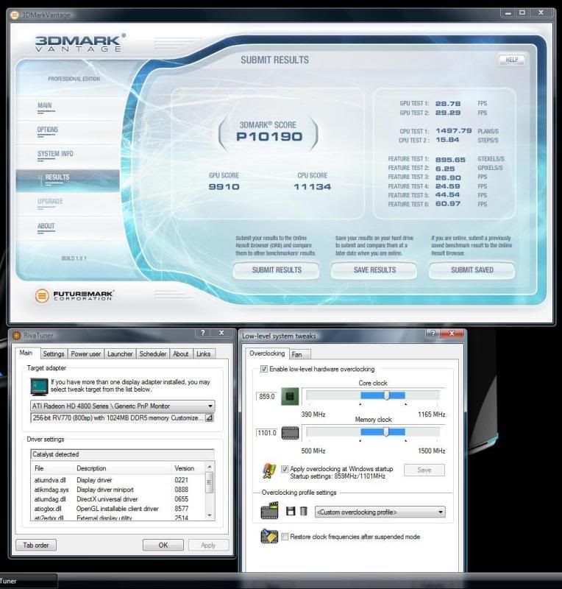Toggle Enable low-level hardware overclocking
Viewport: 562px width, 589px height.
point(264,369)
